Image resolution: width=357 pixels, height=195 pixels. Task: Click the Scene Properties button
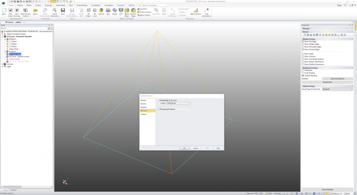[327, 189]
